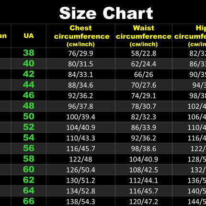Click waist value 98/38.6

tap(144, 149)
